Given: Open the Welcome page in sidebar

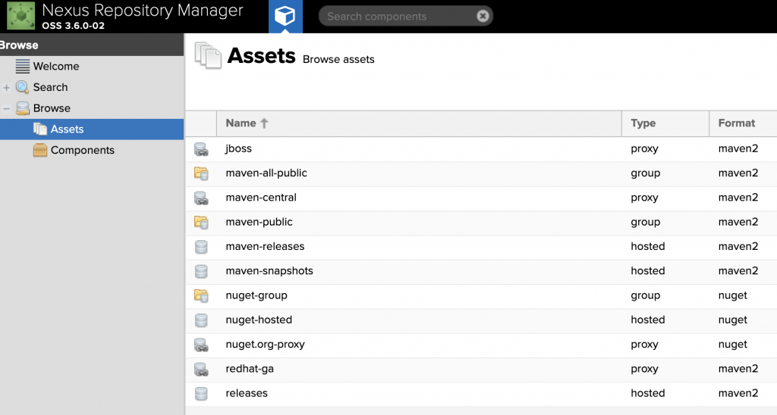Looking at the screenshot, I should 55,67.
